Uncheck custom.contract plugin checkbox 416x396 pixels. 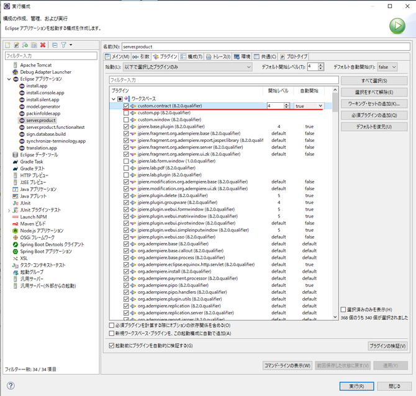(x=126, y=106)
